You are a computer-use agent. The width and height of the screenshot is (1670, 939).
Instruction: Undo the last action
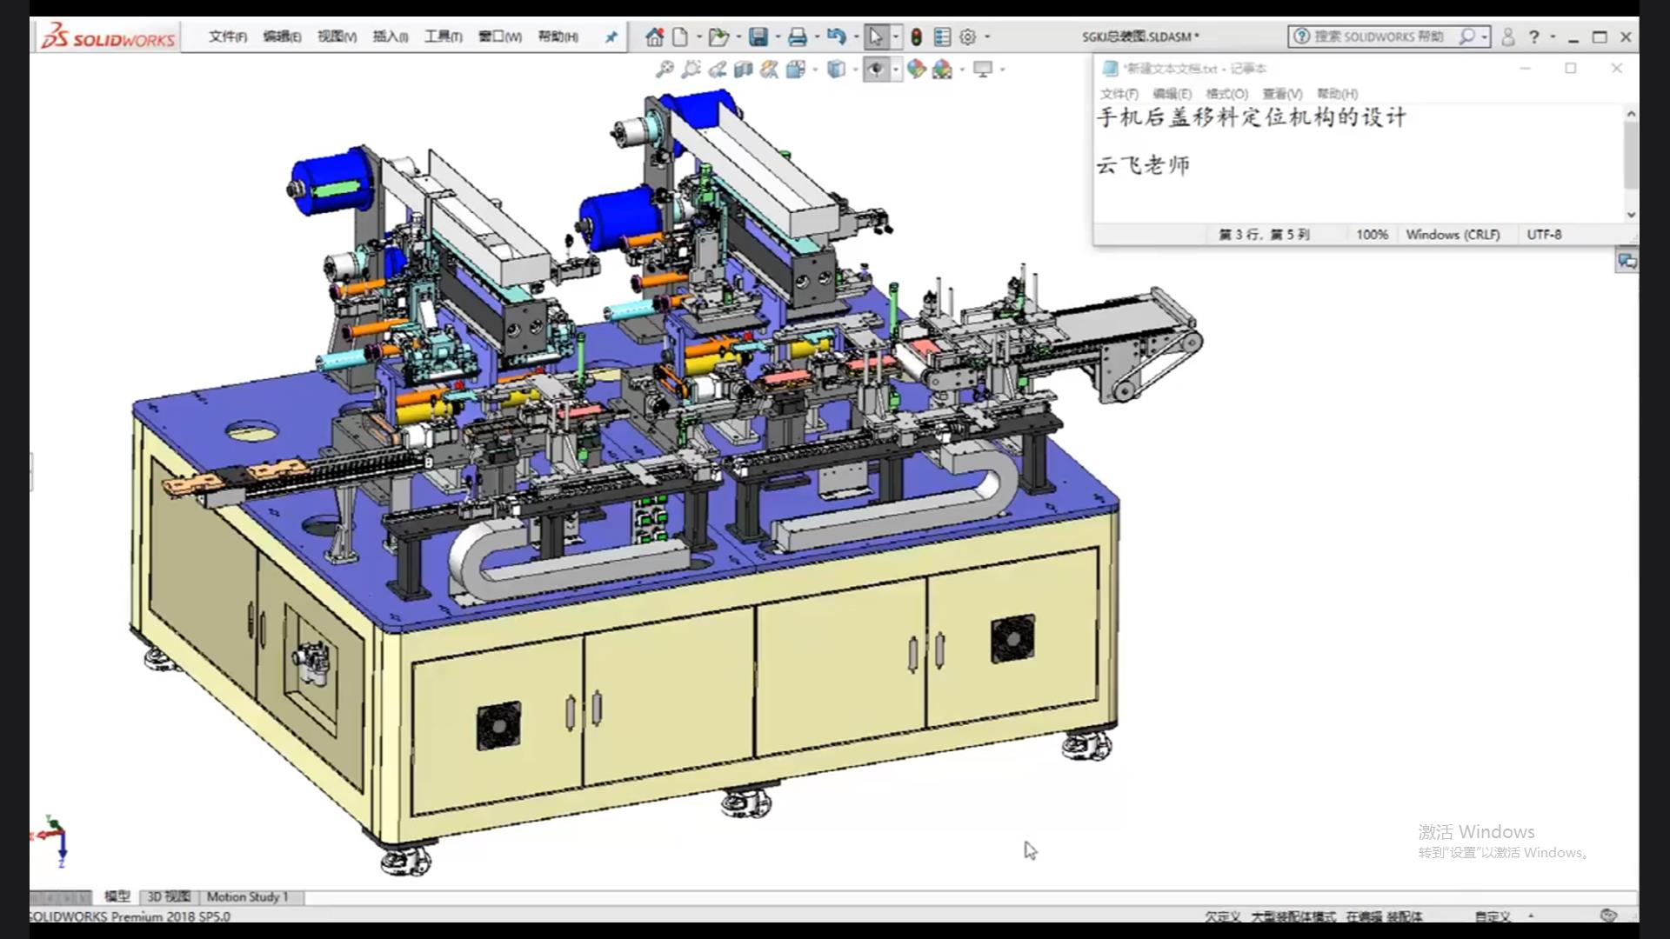pos(836,37)
